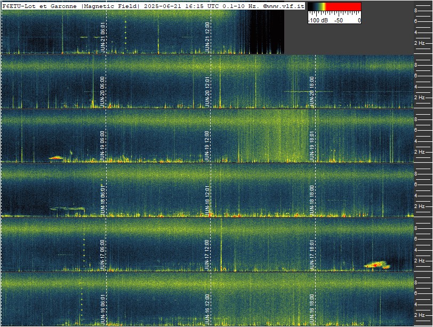
Task: Click the red section of the dB color scale
Action: click(343, 6)
